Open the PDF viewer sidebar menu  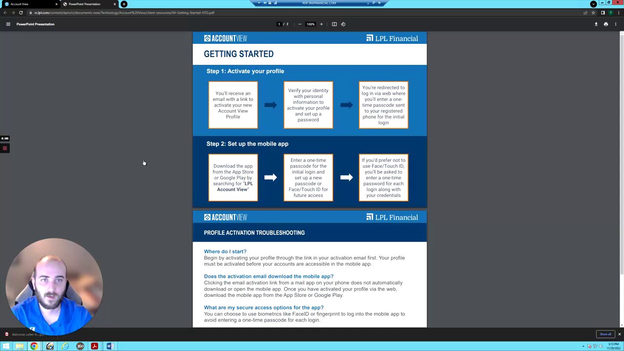pos(8,24)
